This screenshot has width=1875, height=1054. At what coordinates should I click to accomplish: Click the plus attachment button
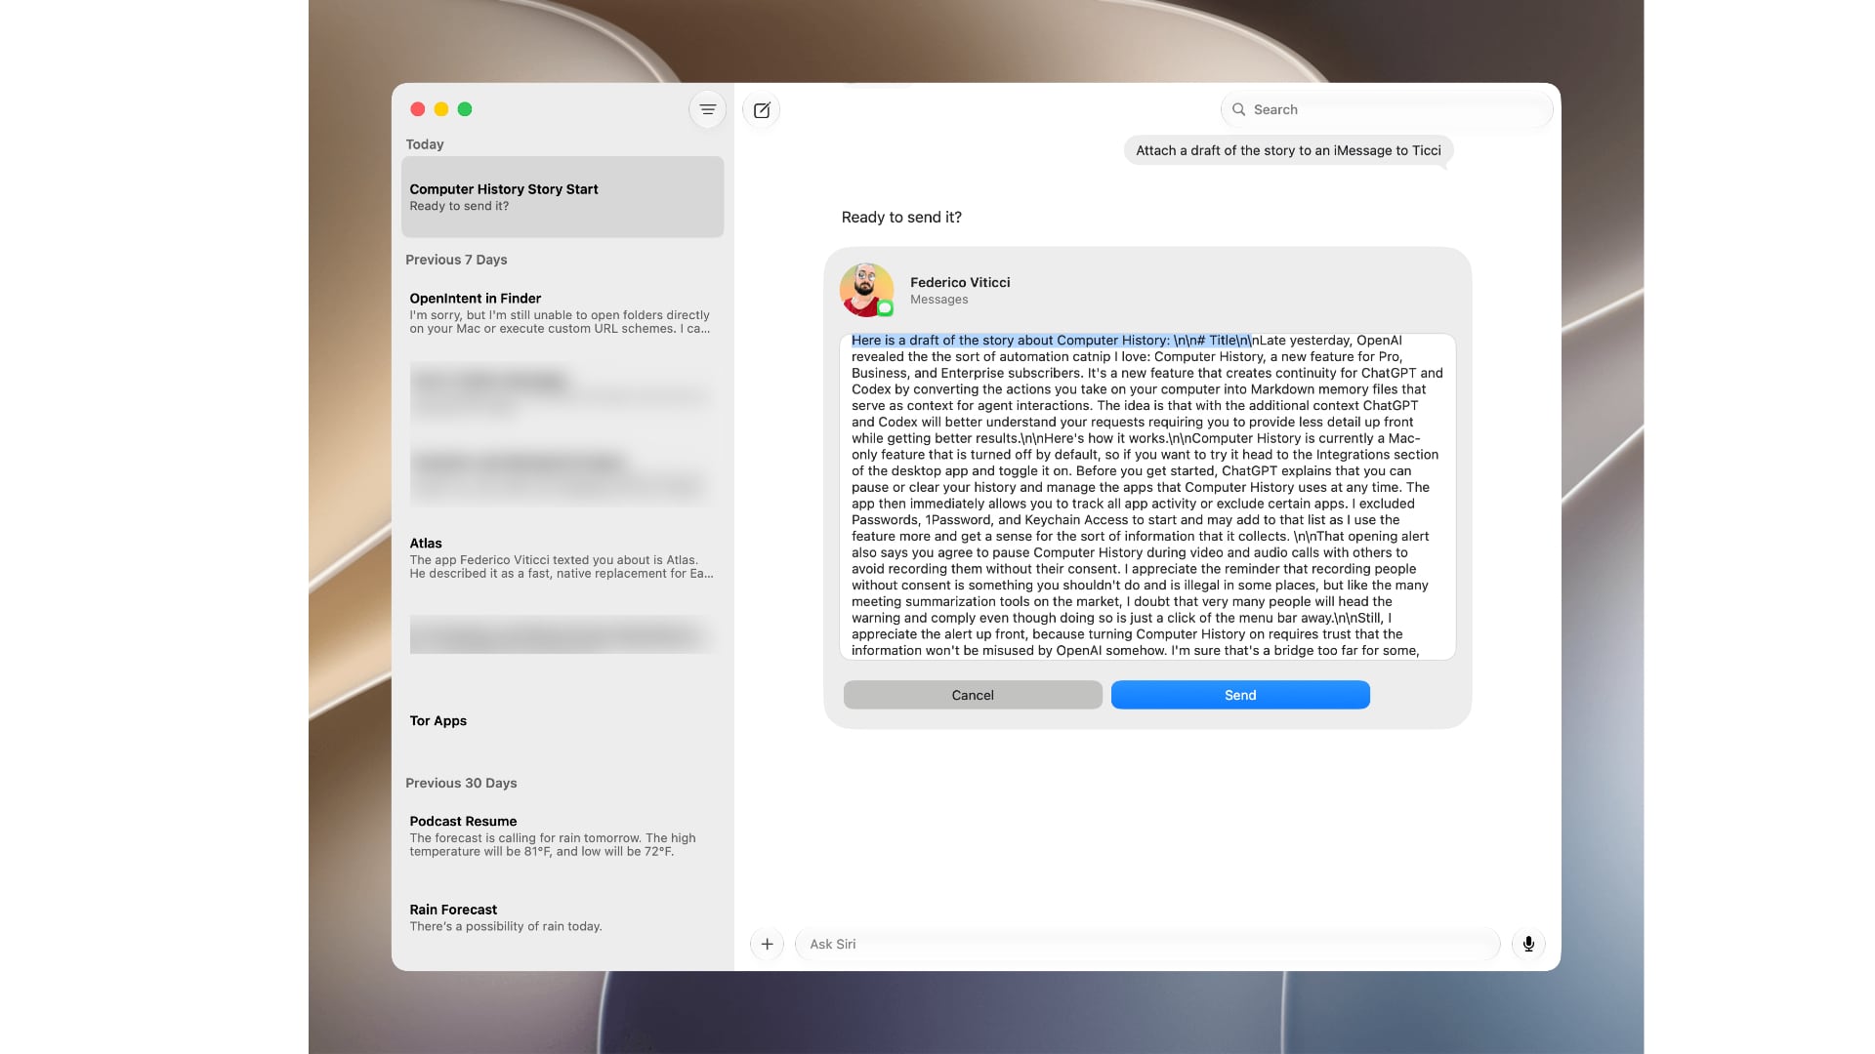coord(767,944)
